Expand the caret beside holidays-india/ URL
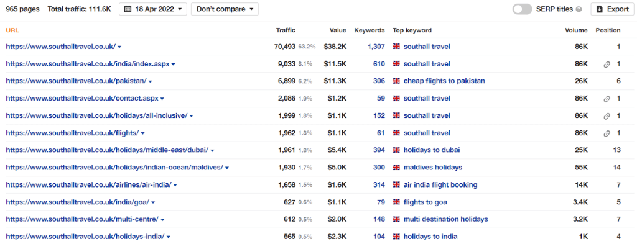The width and height of the screenshot is (637, 244). click(168, 237)
